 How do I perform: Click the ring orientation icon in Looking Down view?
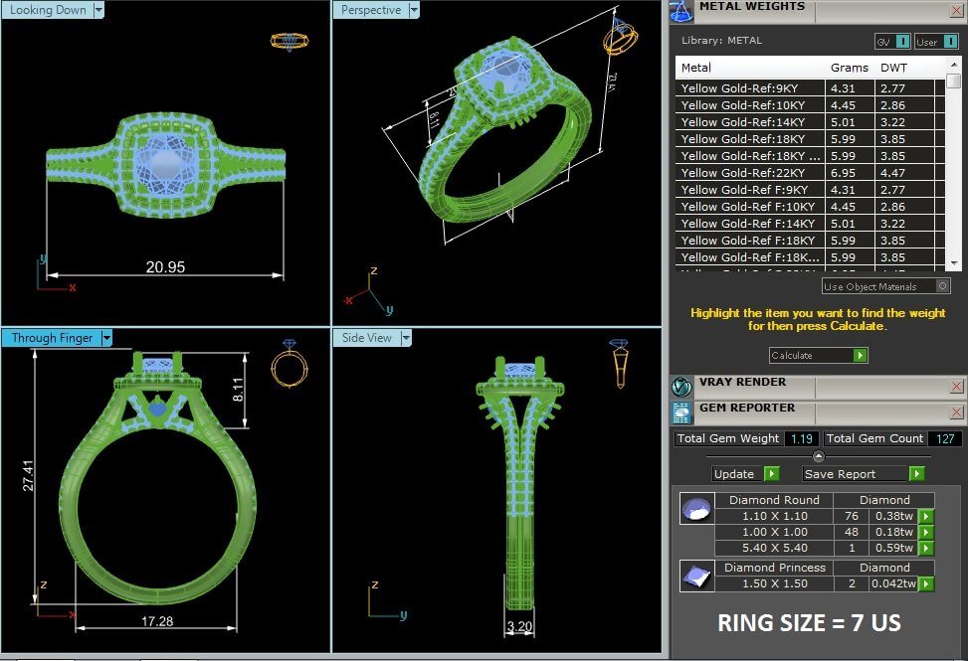point(290,42)
